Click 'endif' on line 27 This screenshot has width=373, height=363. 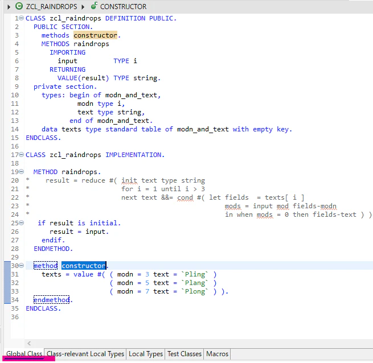click(x=52, y=240)
